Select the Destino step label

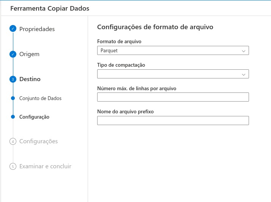[30, 79]
